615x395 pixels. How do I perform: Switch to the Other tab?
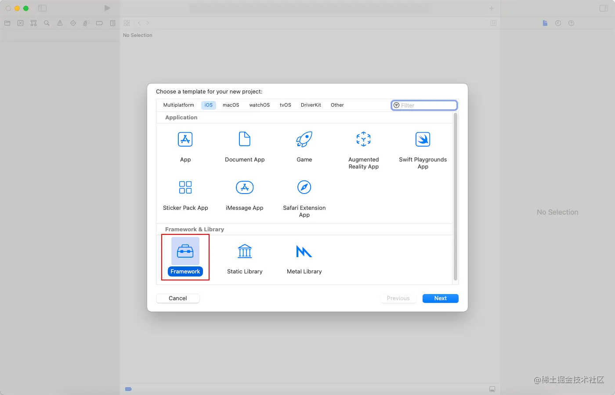click(337, 105)
